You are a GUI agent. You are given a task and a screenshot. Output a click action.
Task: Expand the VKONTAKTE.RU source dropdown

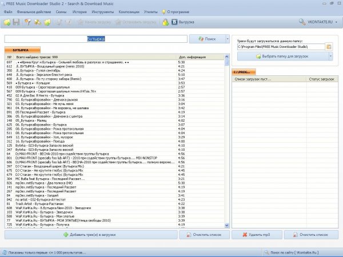336,22
